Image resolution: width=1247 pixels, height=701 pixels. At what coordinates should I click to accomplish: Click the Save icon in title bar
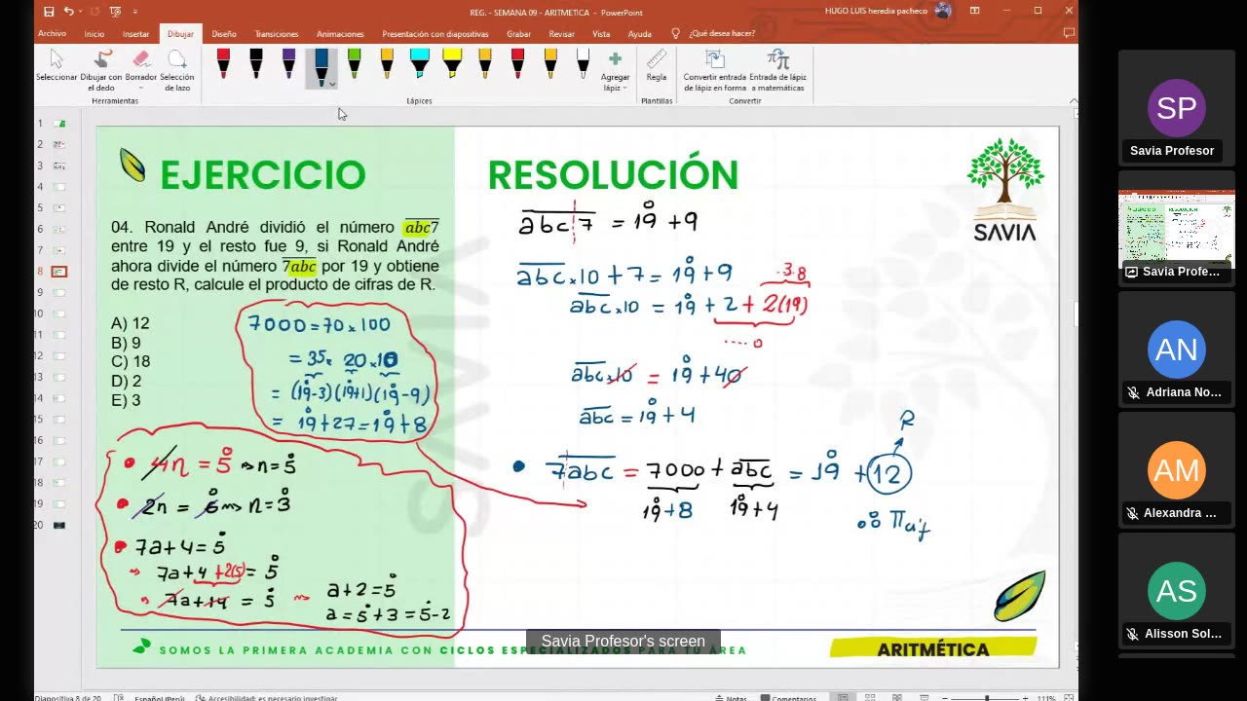point(49,11)
